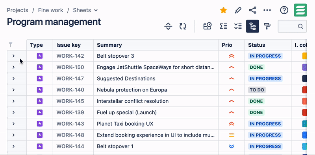Expand the Belt stopover 1 row

13,146
